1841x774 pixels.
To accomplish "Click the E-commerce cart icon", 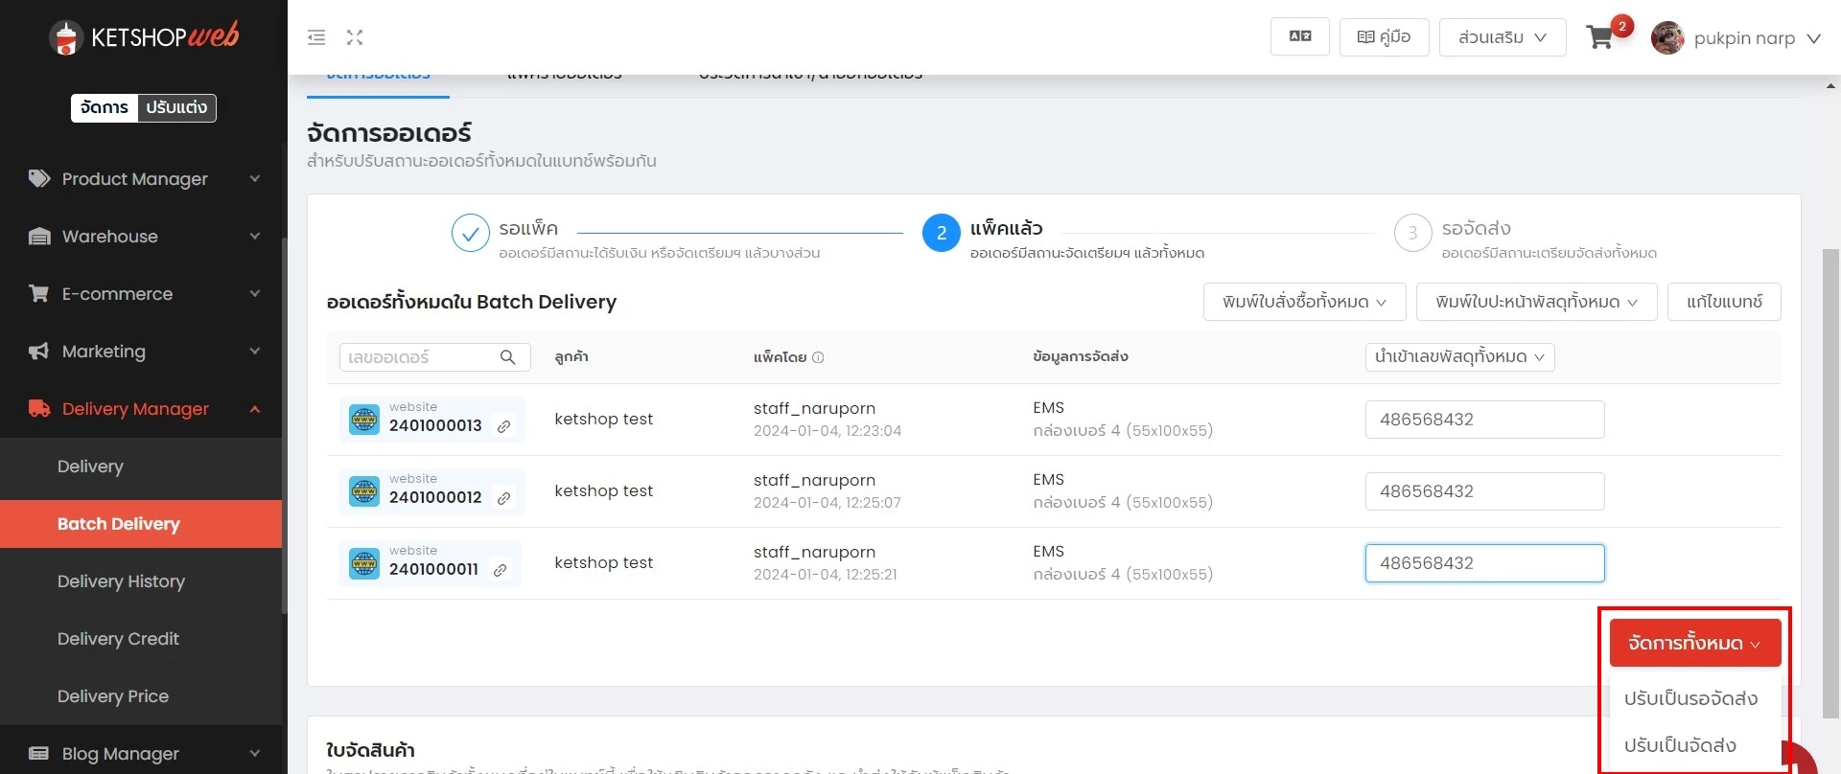I will (39, 294).
